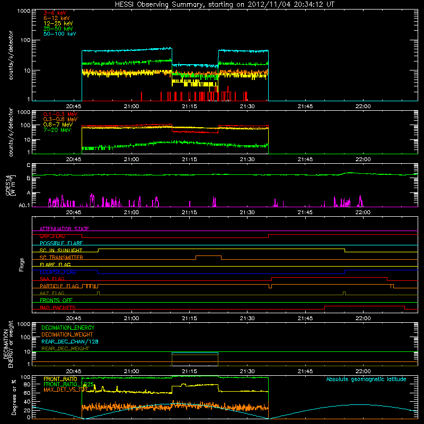Image resolution: width=424 pixels, height=424 pixels.
Task: Click the green FRONT_RATIO_1225 legend label
Action: (x=69, y=384)
